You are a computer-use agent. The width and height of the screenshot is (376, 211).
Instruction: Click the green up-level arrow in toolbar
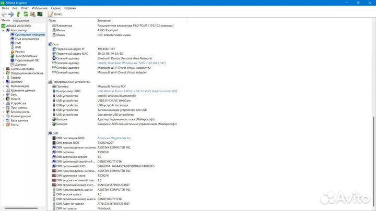pyautogui.click(x=18, y=14)
